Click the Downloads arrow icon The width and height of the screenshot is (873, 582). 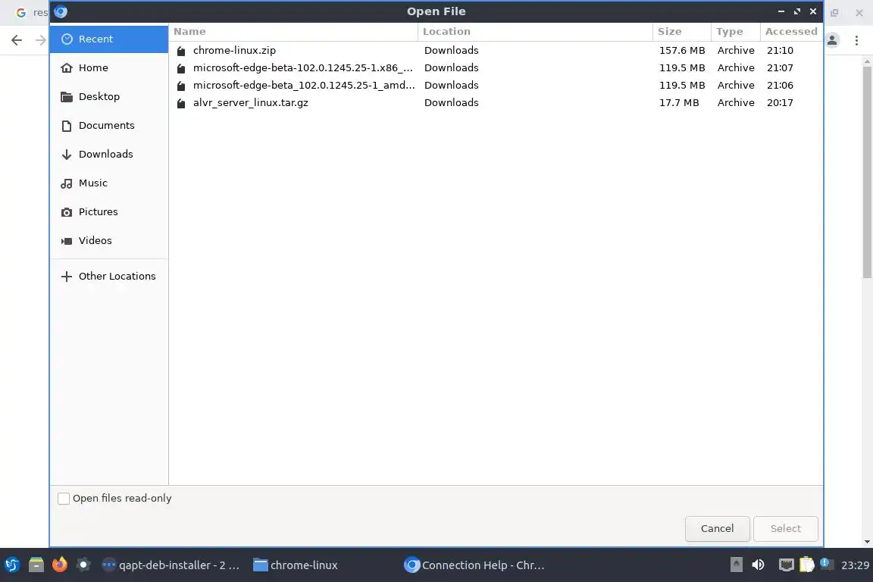point(67,155)
